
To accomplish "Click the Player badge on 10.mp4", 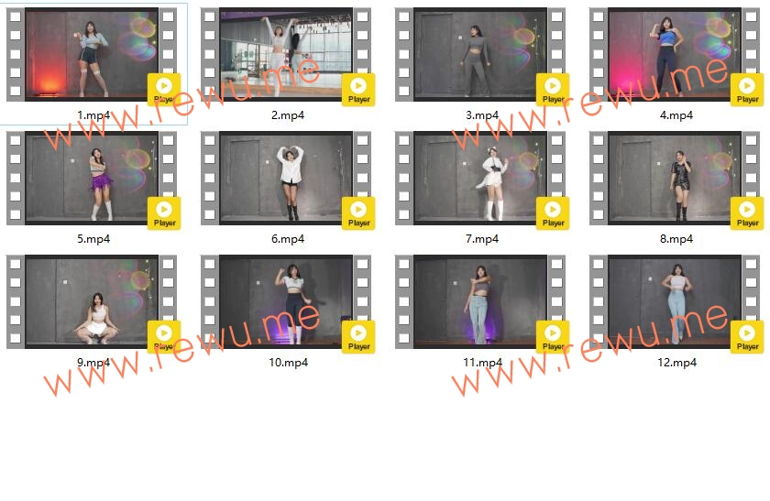I will pos(359,337).
